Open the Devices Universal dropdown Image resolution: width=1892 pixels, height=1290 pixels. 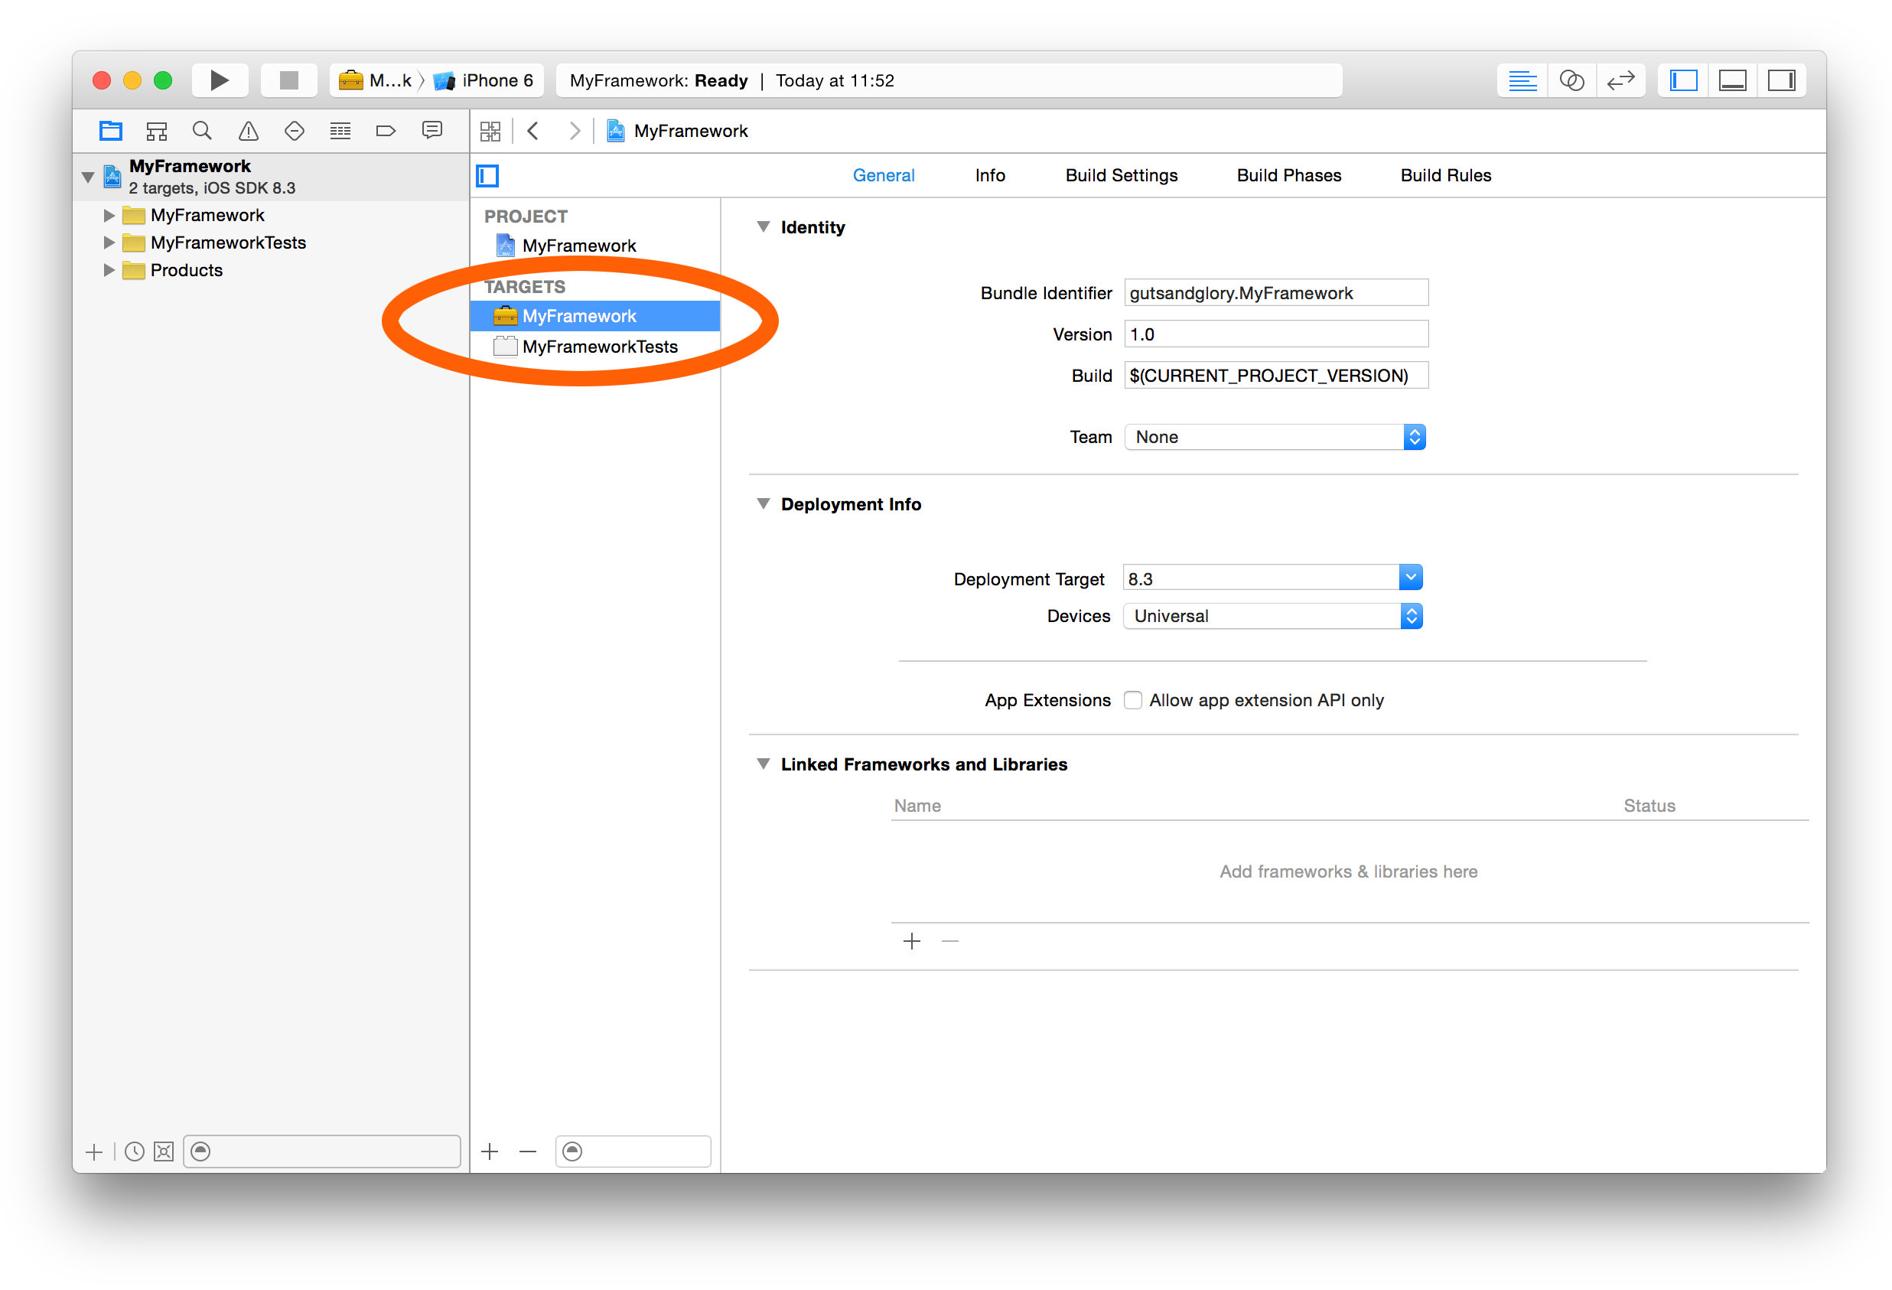pyautogui.click(x=1272, y=617)
